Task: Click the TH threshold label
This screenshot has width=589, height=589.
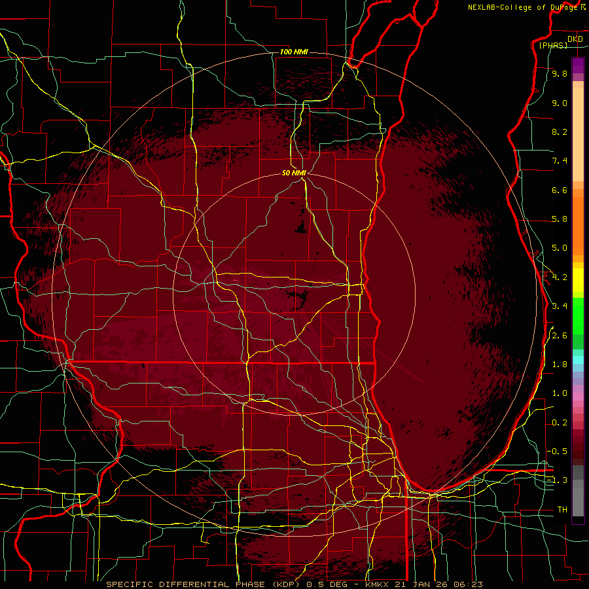Action: 562,510
